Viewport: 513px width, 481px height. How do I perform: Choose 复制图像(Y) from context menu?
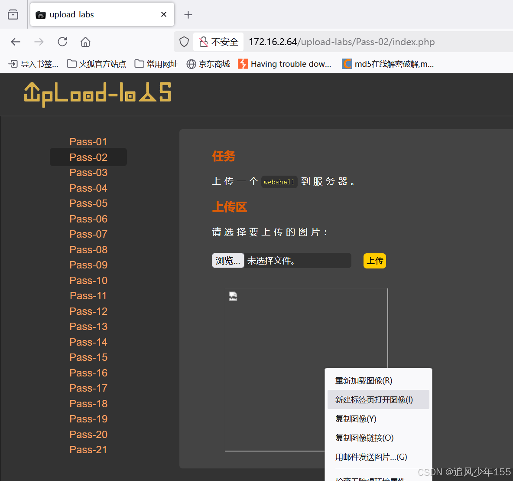[378, 419]
